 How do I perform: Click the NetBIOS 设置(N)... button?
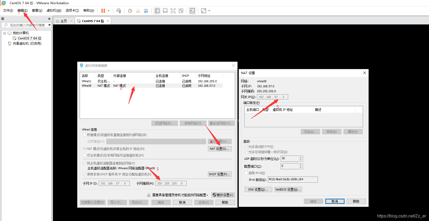[288, 189]
